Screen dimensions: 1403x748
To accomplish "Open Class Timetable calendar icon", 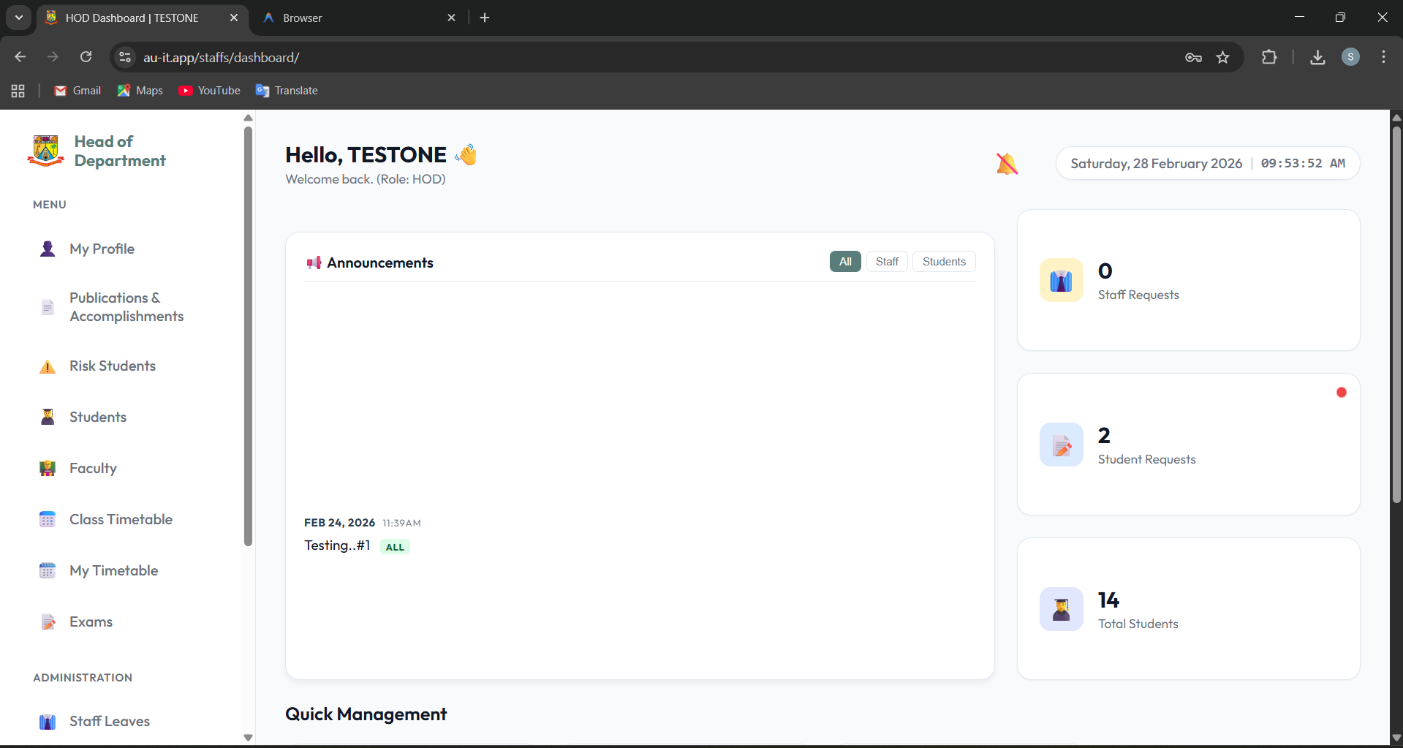I will (x=48, y=520).
